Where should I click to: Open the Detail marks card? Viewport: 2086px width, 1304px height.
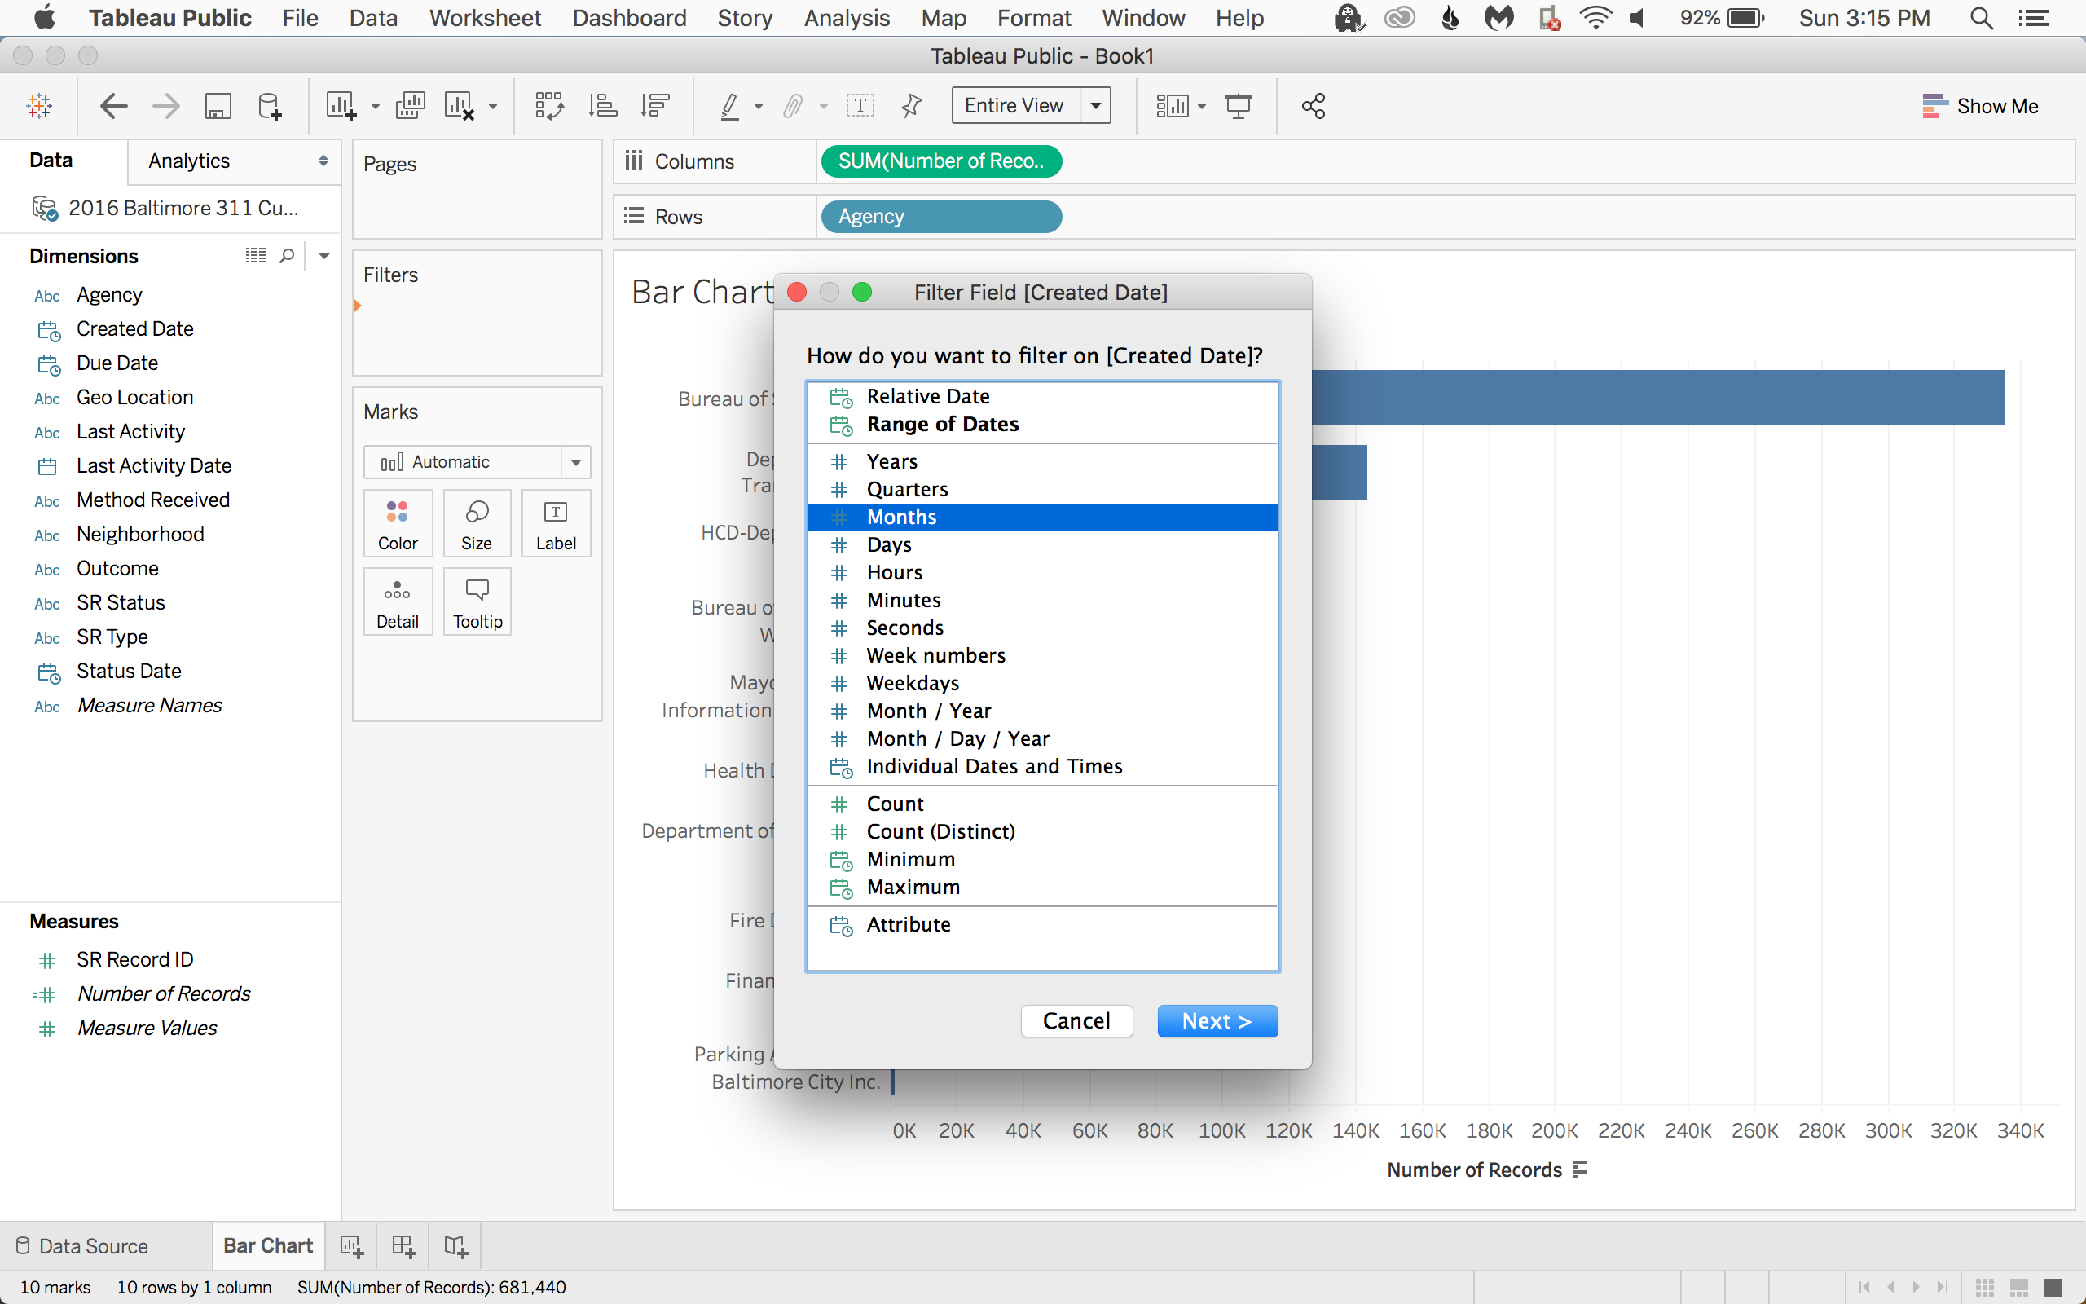point(398,602)
